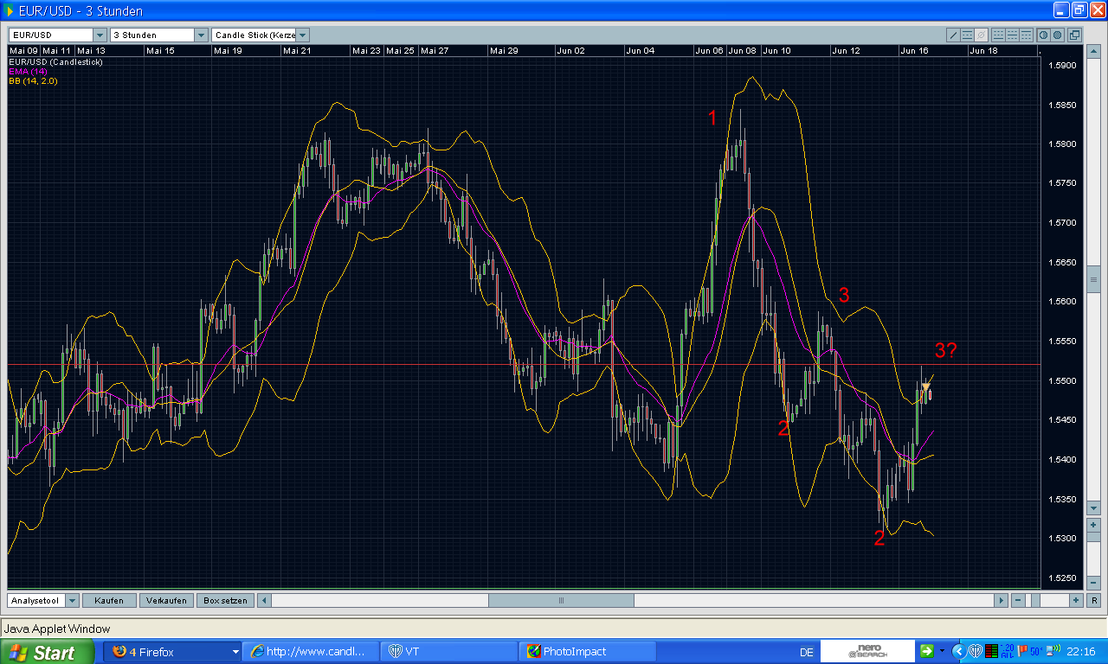1108x664 pixels.
Task: Click the Kaufen button
Action: tap(109, 600)
